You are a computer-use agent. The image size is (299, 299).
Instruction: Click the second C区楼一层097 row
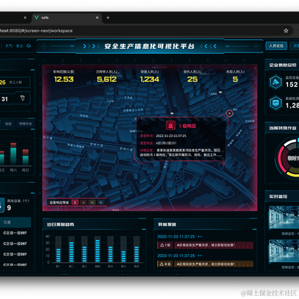[x=15, y=244]
